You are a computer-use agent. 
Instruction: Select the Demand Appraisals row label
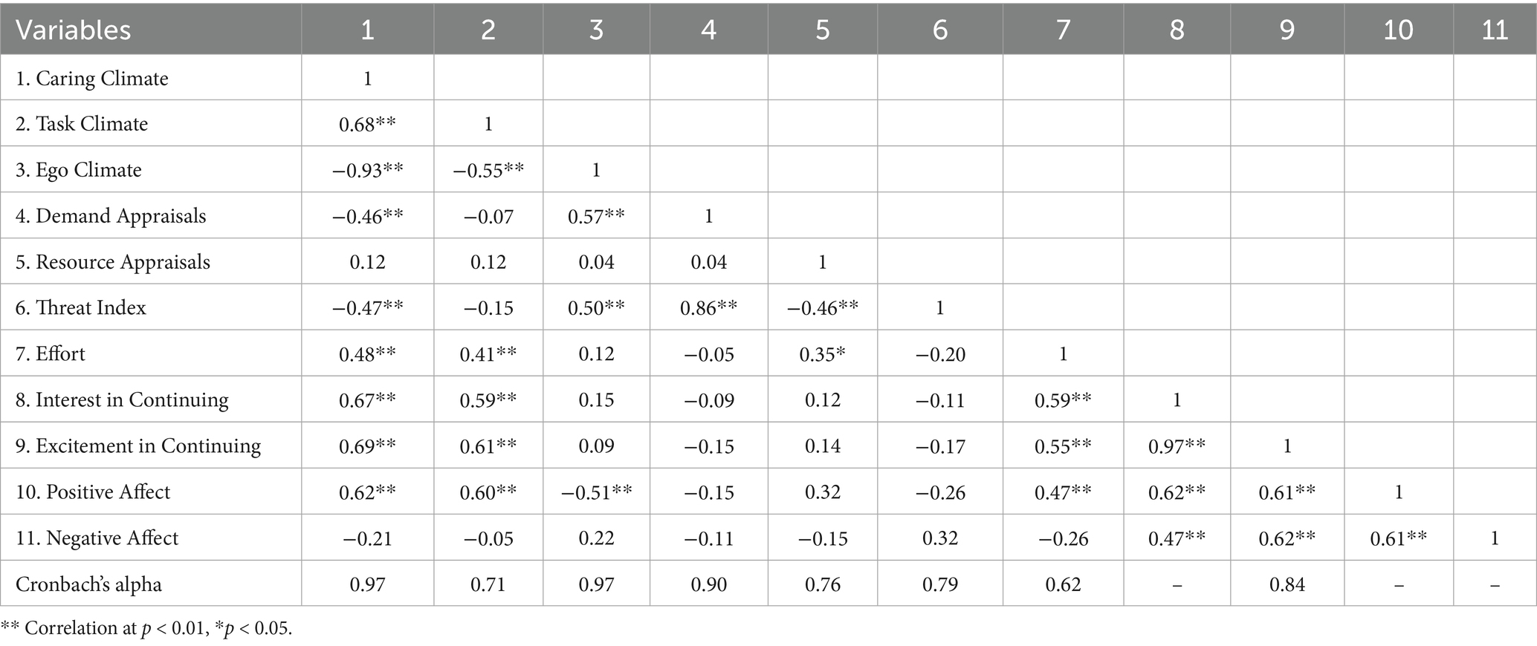pos(111,216)
